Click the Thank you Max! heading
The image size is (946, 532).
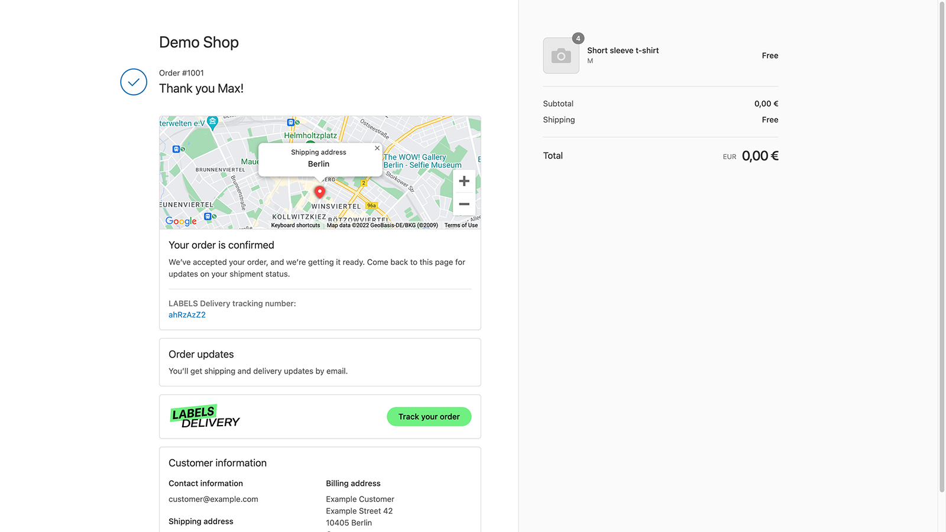click(x=201, y=89)
